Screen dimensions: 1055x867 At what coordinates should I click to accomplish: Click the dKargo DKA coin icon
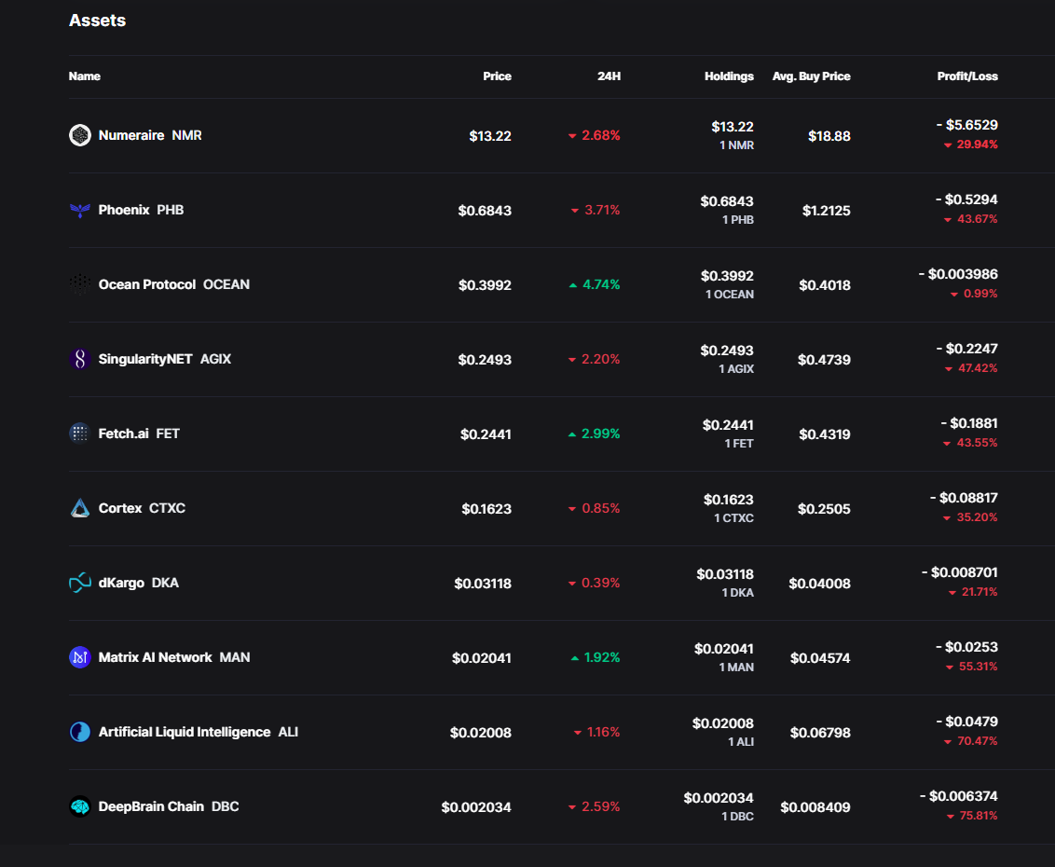[80, 583]
